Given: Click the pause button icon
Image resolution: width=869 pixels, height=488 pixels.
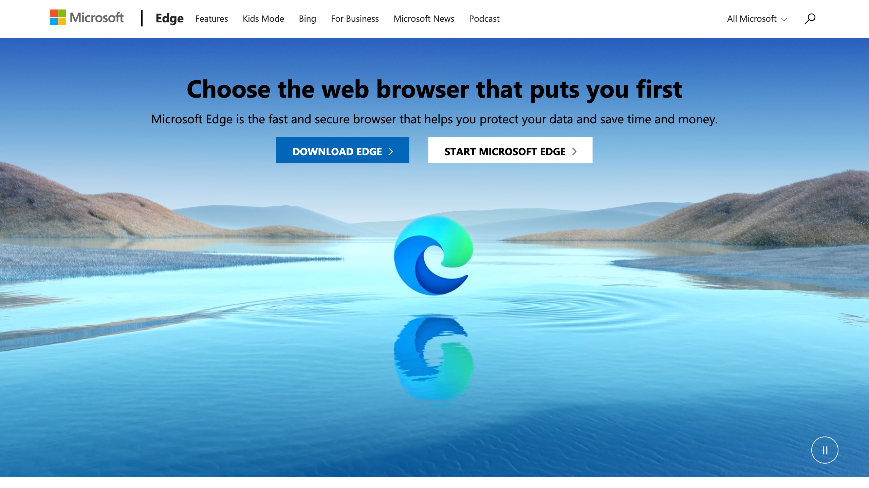Looking at the screenshot, I should [x=824, y=450].
